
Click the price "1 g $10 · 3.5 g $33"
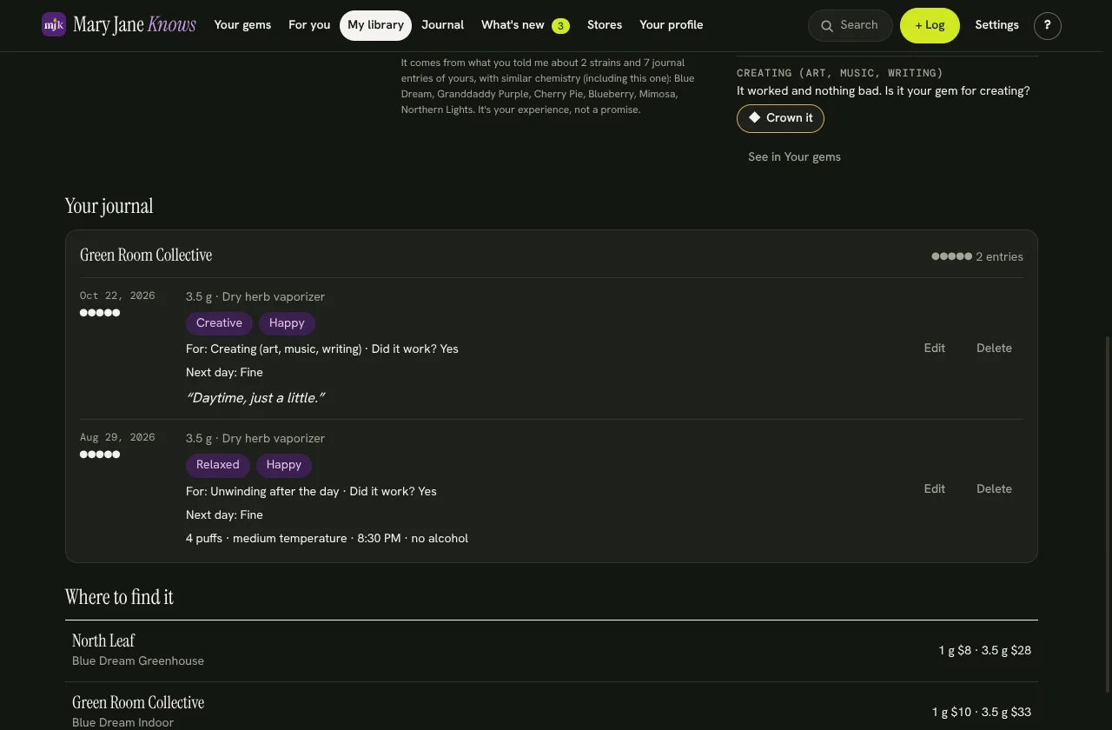point(981,713)
